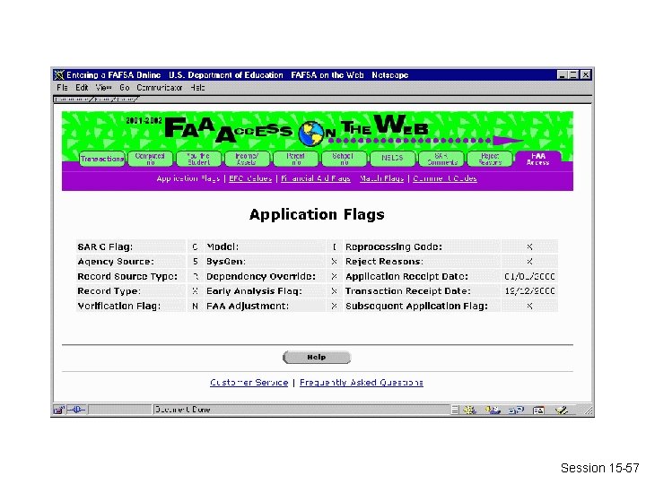
Task: Open the Go menu
Action: 125,88
